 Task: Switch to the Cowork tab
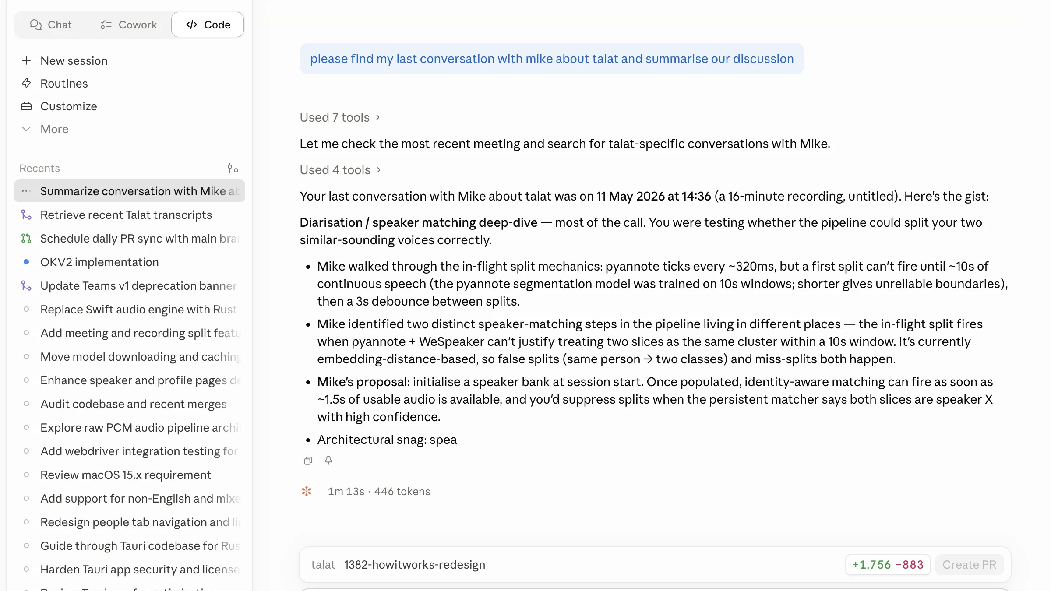[x=128, y=25]
